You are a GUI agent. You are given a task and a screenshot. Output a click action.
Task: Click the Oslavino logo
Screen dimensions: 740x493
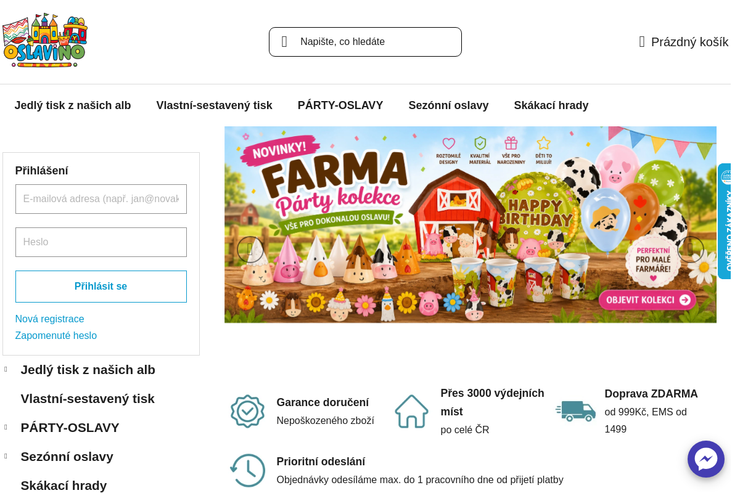(45, 40)
